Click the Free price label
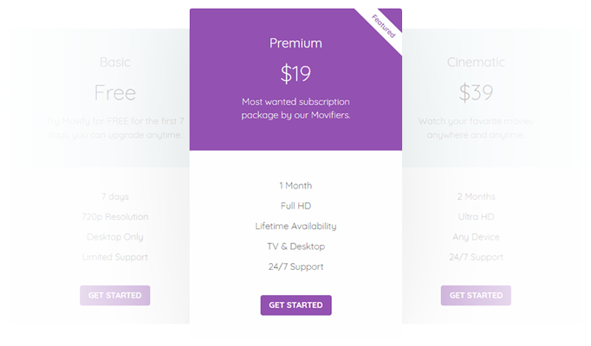This screenshot has height=346, width=591. pos(115,93)
